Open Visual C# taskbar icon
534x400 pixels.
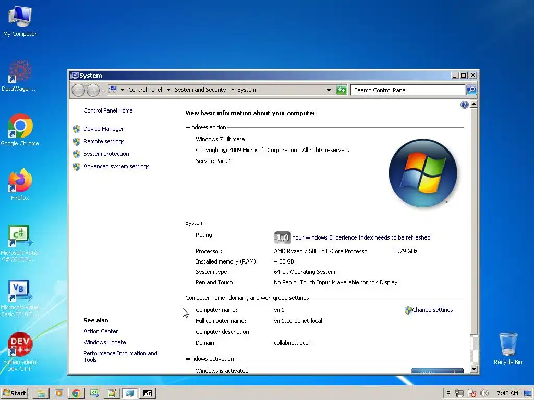point(94,393)
